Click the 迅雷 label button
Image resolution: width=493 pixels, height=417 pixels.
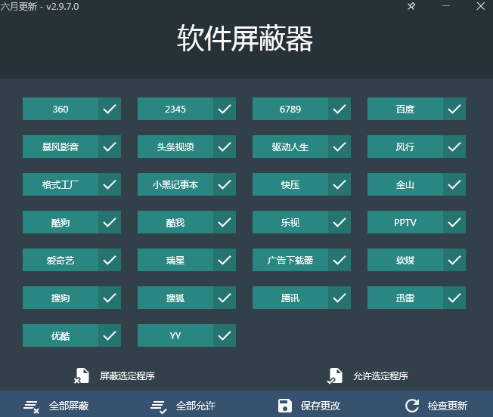(405, 298)
